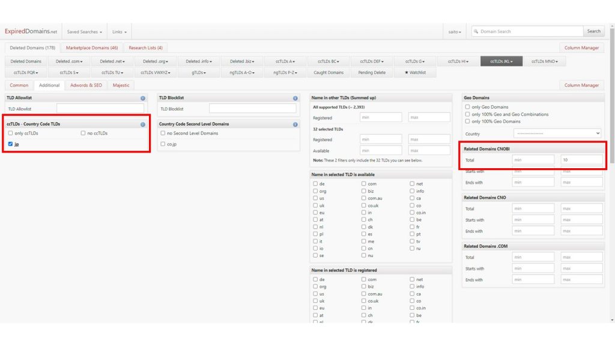
Task: Click the Domain Search input field
Action: pyautogui.click(x=527, y=31)
